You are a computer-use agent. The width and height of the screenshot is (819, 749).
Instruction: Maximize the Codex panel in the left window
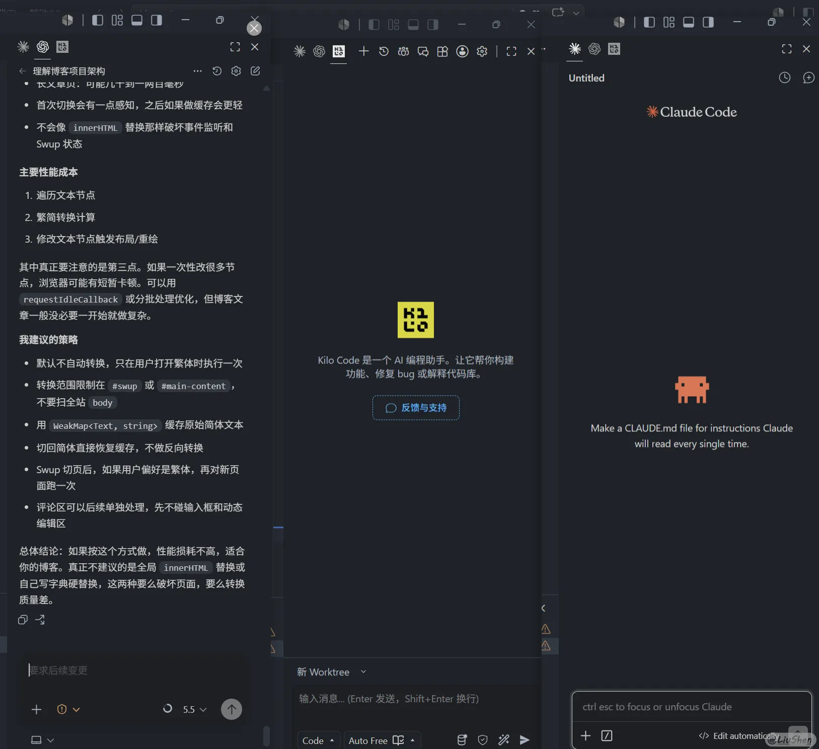click(x=235, y=47)
